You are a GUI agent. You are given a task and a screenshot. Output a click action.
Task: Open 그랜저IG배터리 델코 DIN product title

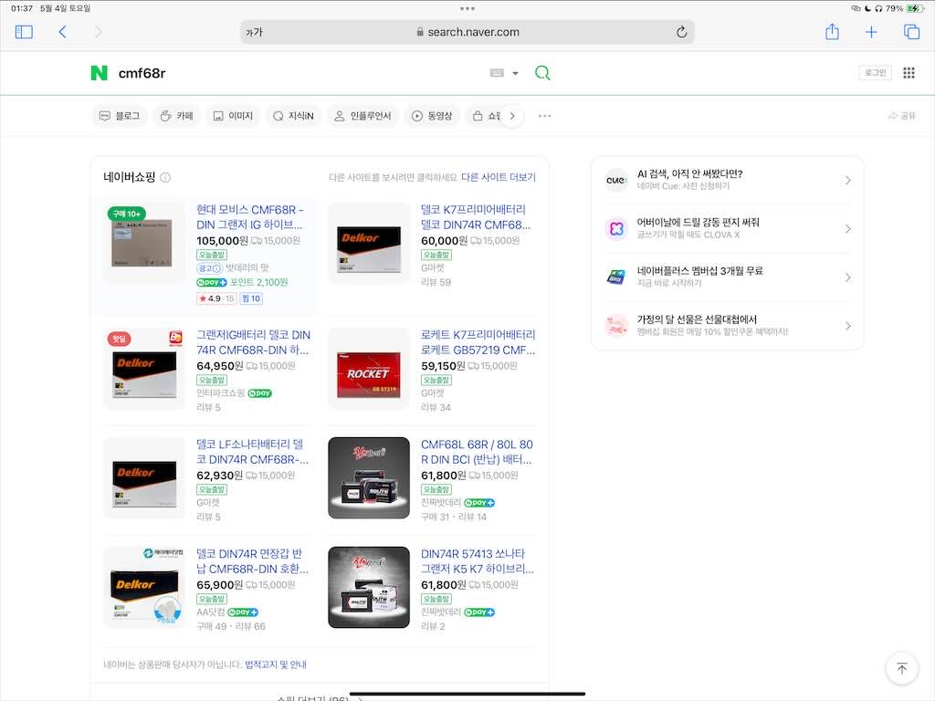point(254,342)
